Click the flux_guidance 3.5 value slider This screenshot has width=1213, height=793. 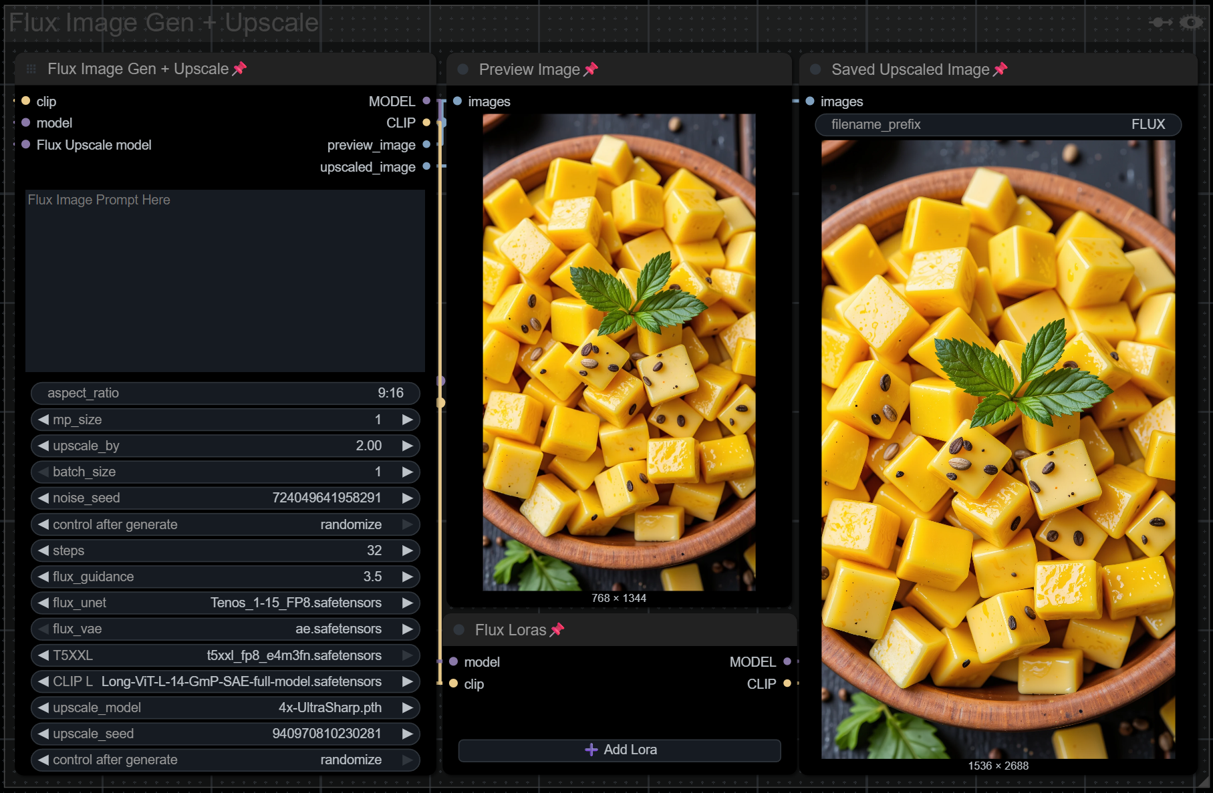225,577
